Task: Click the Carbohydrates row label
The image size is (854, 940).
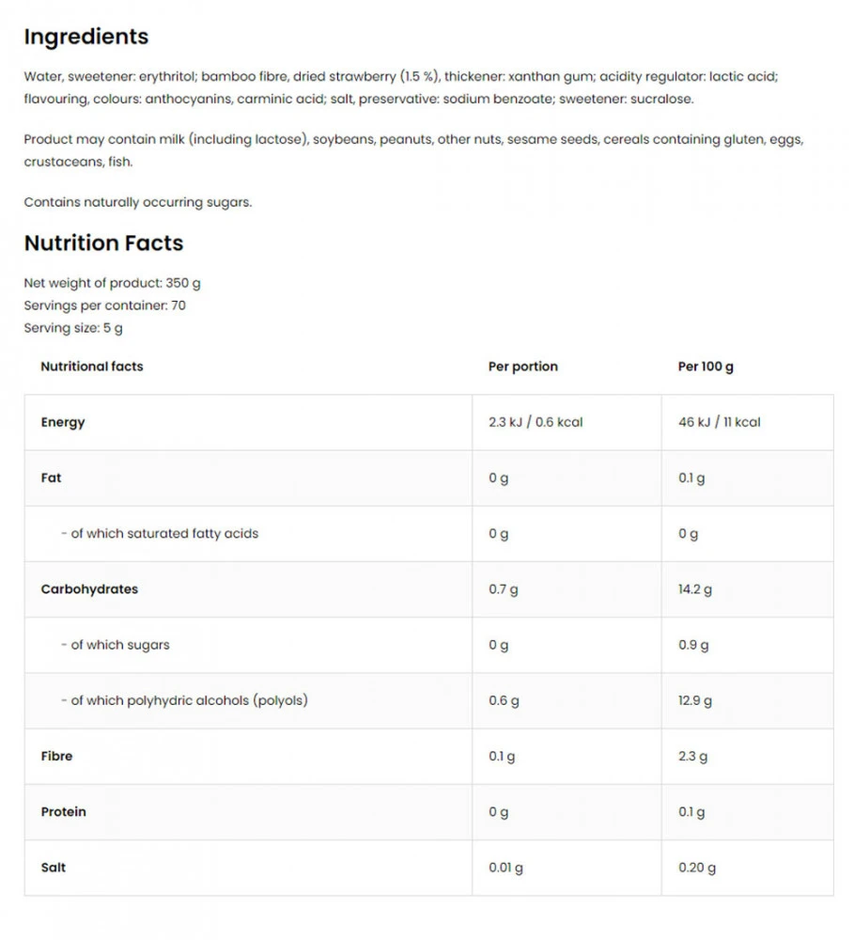Action: (89, 589)
